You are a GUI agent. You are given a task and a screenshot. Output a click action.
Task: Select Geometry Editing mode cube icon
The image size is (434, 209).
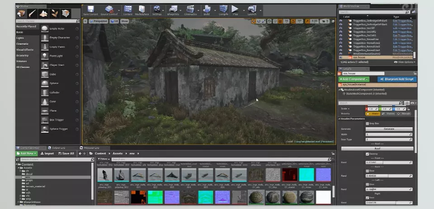click(66, 13)
